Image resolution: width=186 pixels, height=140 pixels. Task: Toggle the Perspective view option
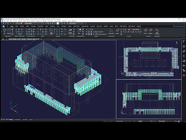click(99, 32)
